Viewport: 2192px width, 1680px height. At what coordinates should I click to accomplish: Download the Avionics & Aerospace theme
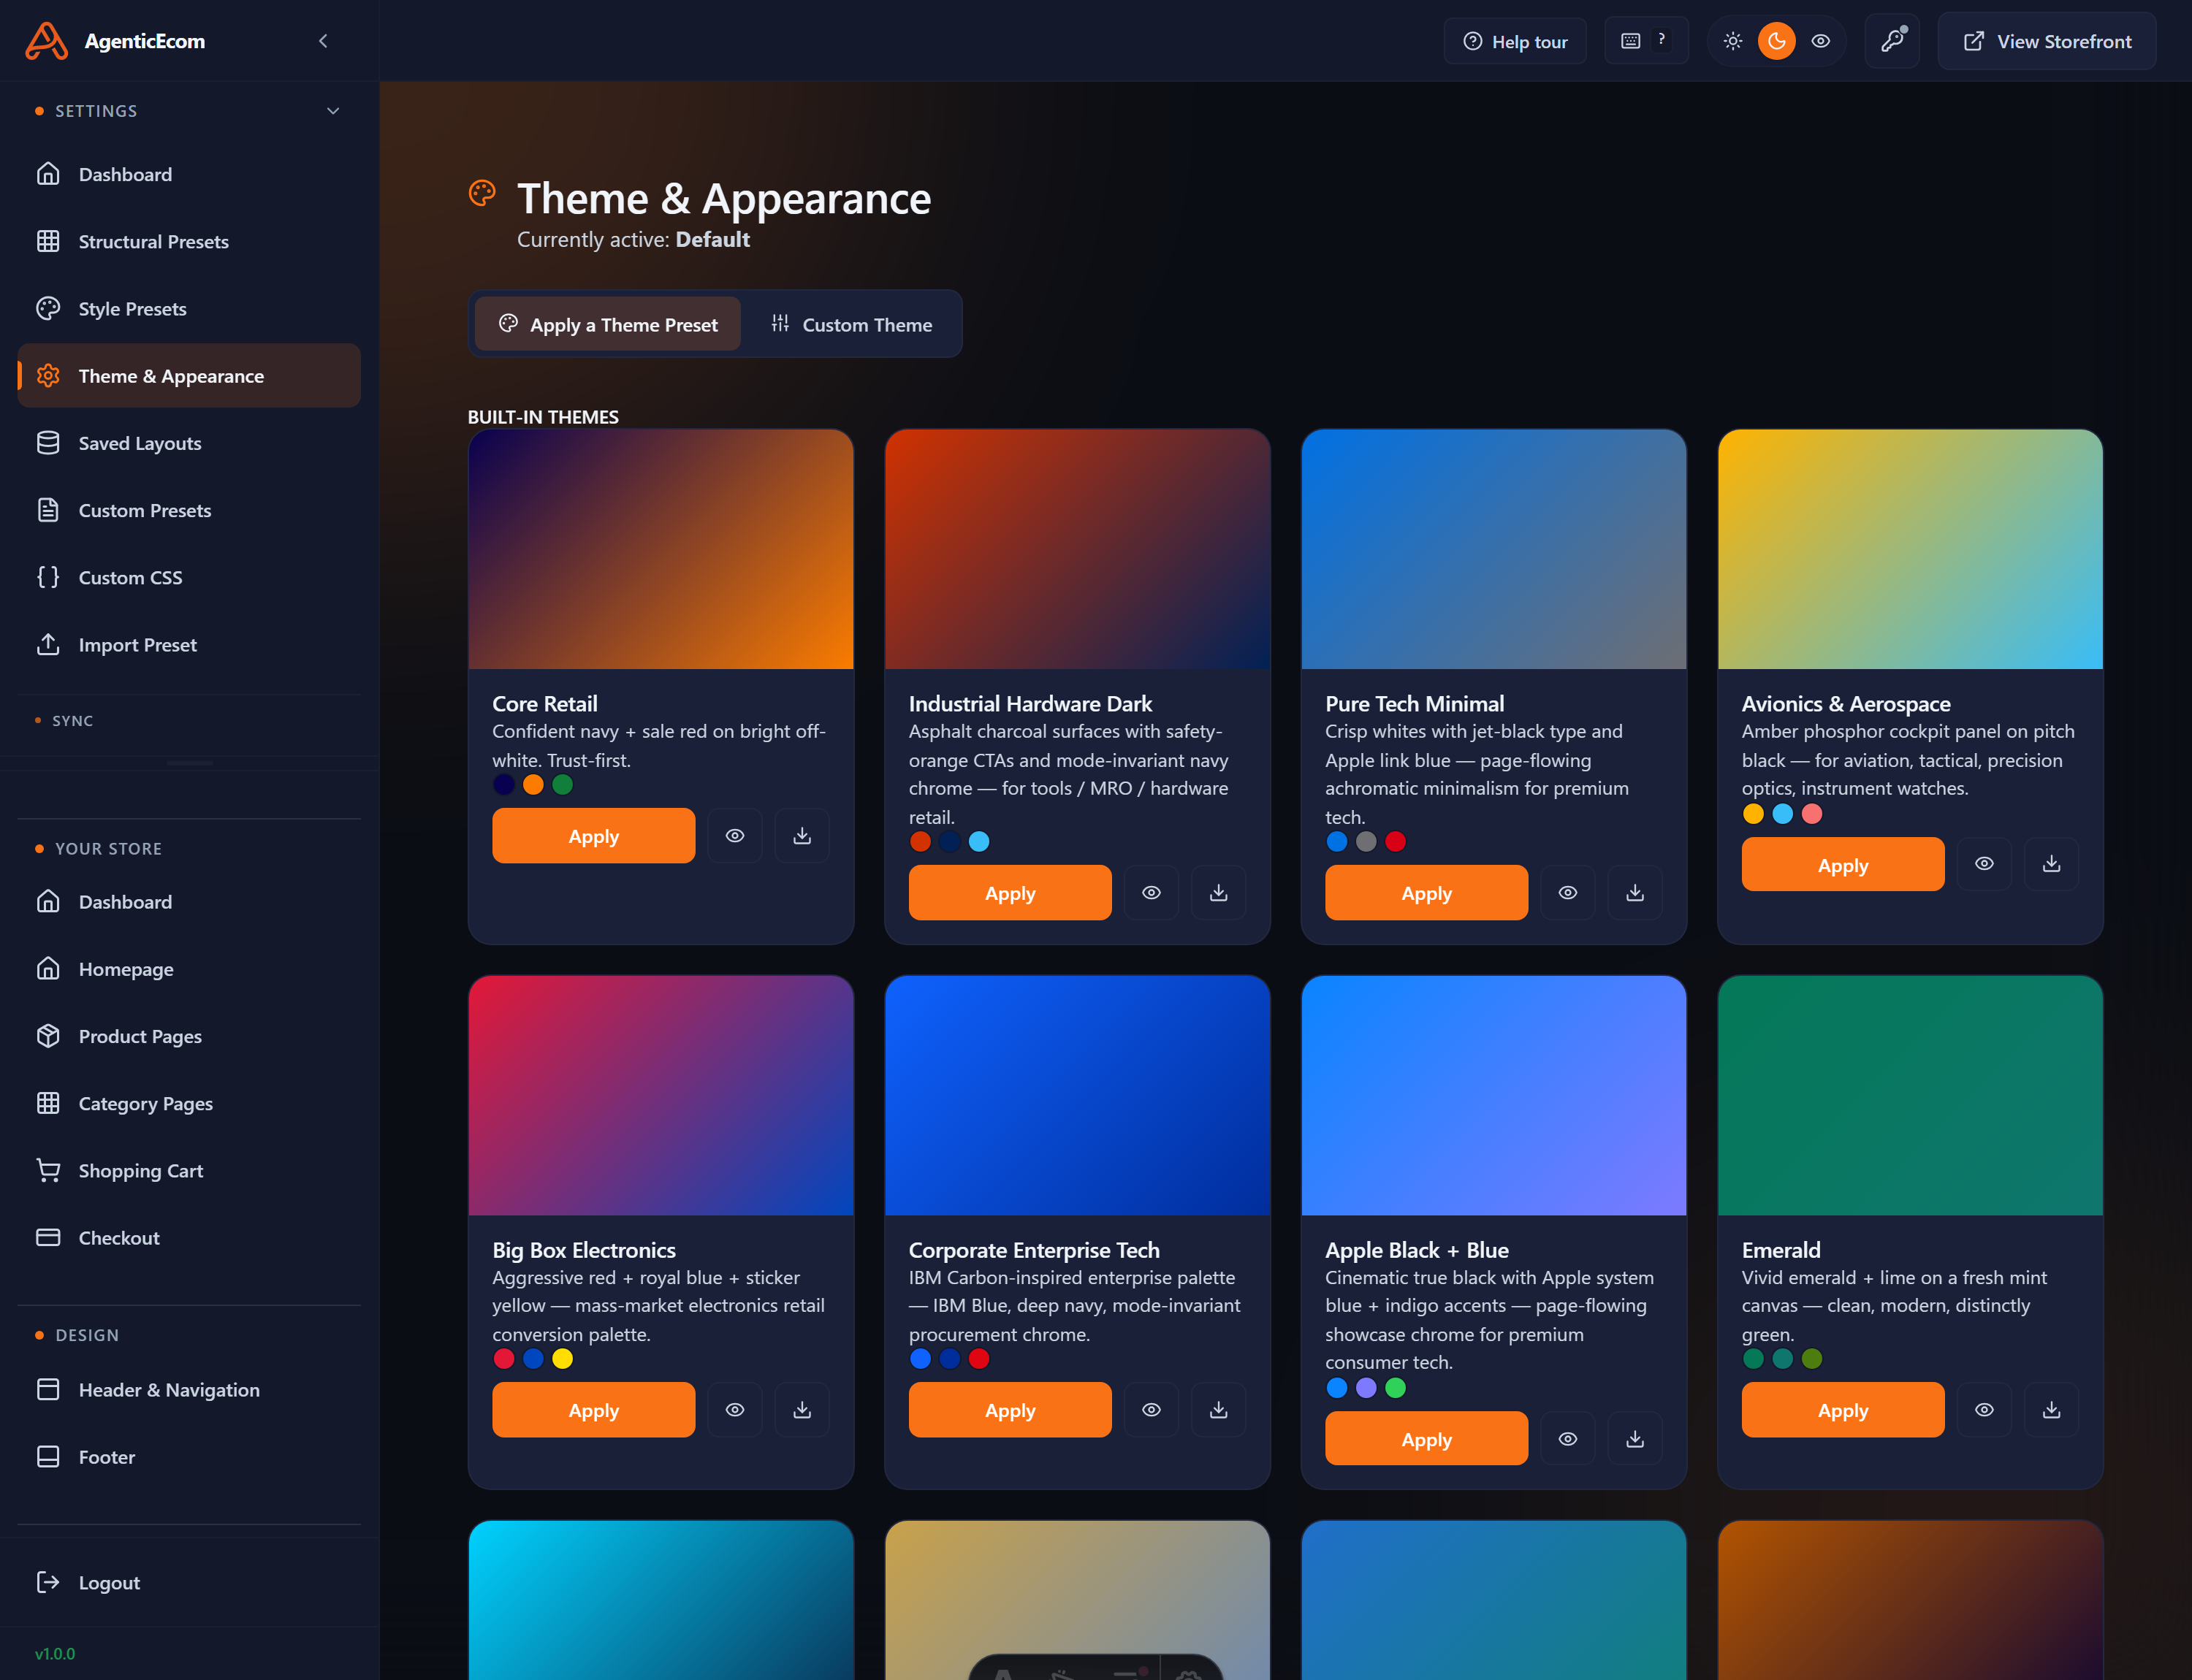[x=2052, y=864]
